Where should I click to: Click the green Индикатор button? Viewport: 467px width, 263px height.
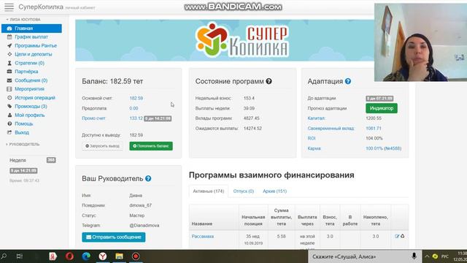382,108
